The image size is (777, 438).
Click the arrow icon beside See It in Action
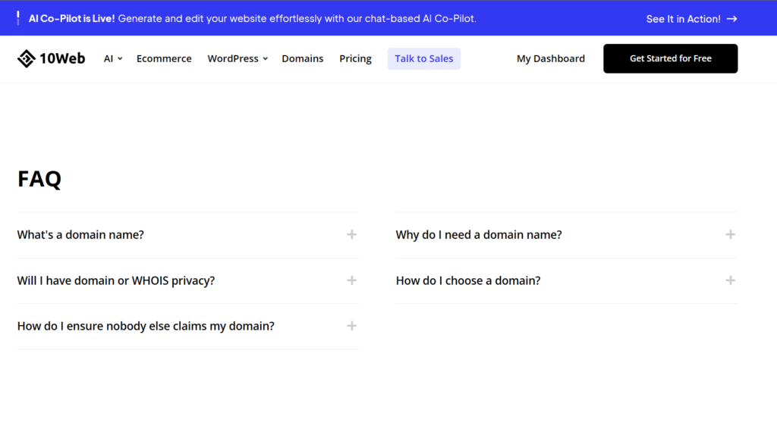point(732,19)
